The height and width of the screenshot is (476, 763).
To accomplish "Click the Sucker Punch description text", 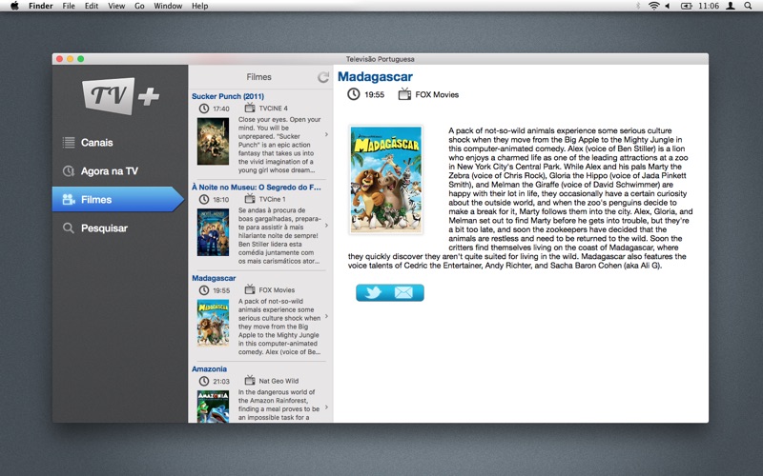I will coord(279,145).
